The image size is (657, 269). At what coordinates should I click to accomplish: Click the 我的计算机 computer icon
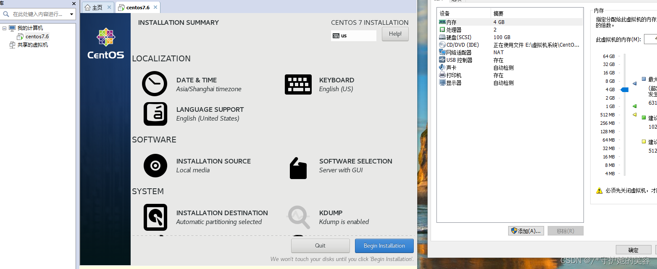[x=12, y=28]
